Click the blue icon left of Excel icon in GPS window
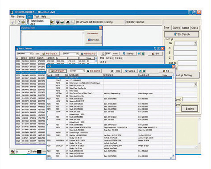 click(x=141, y=71)
